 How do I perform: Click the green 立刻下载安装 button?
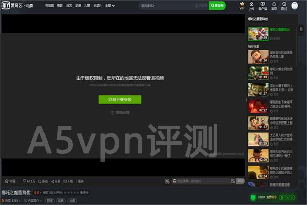120,99
